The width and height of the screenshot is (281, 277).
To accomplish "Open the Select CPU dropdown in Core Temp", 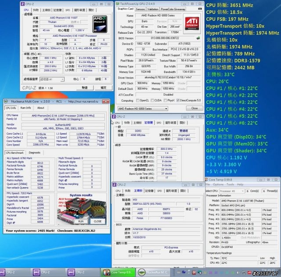I will (232, 191).
